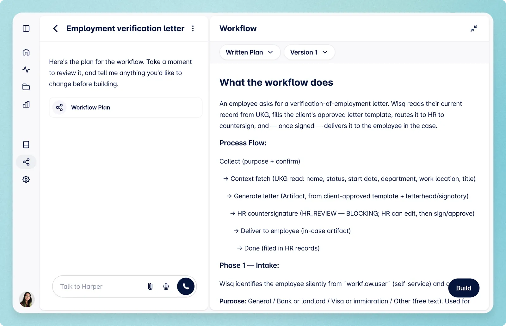
Task: Open the bar chart analytics icon
Action: point(26,104)
